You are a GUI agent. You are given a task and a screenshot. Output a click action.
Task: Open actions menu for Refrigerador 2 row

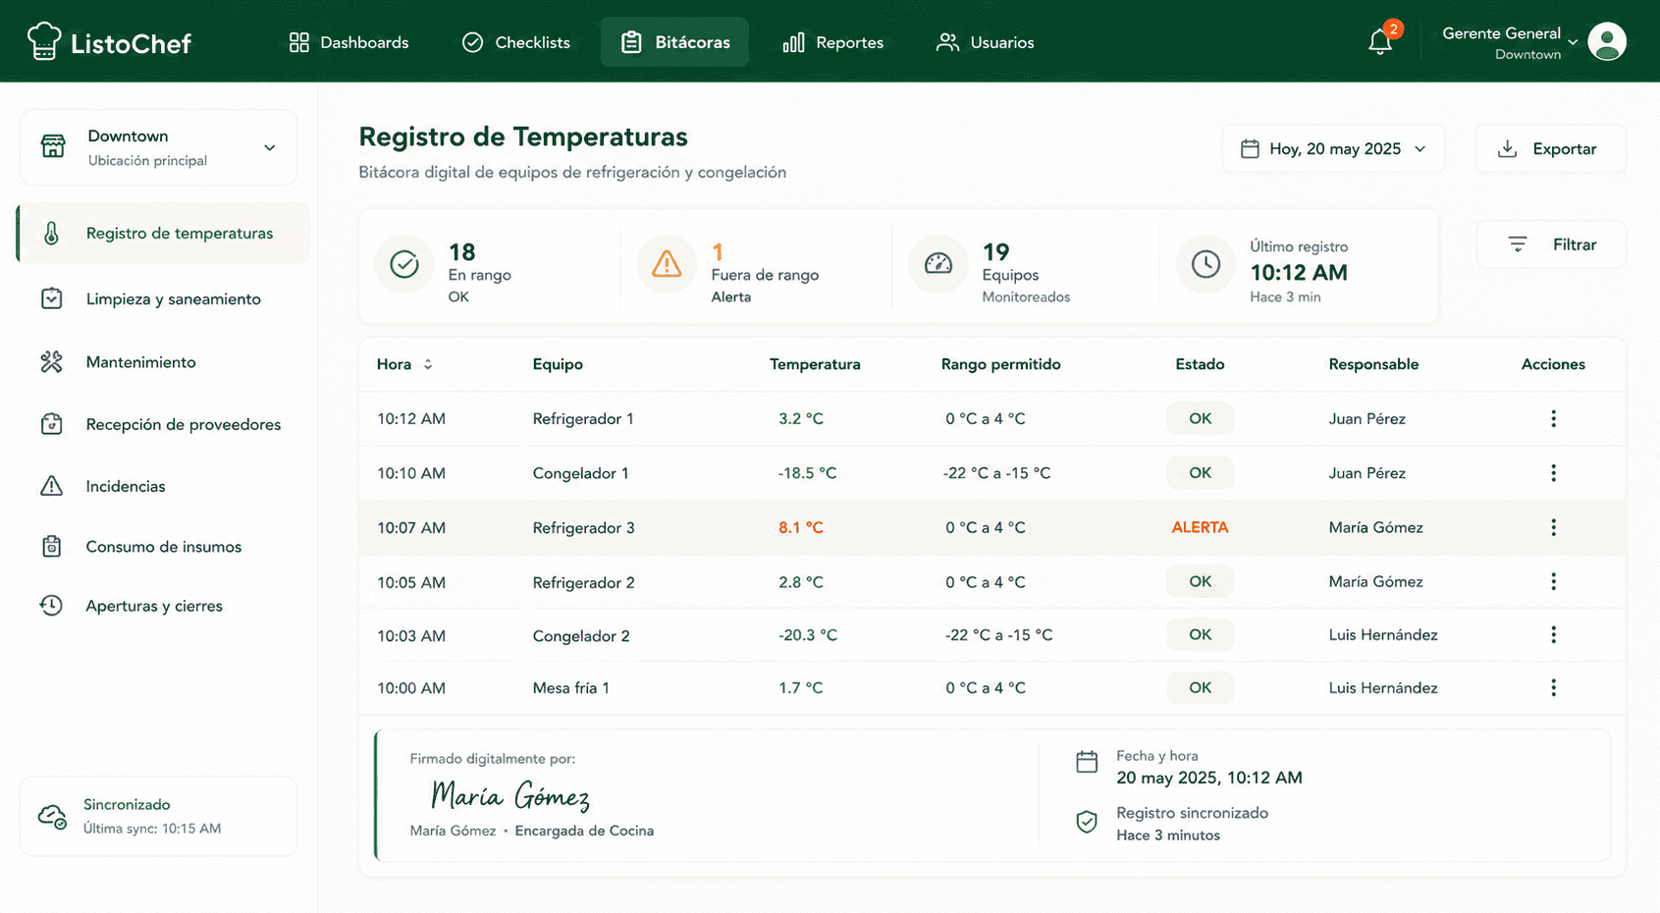click(x=1553, y=582)
